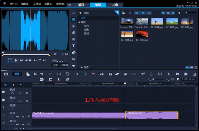Open the green add-chapter marker dropdown
This screenshot has width=199, height=131.
(x=21, y=85)
